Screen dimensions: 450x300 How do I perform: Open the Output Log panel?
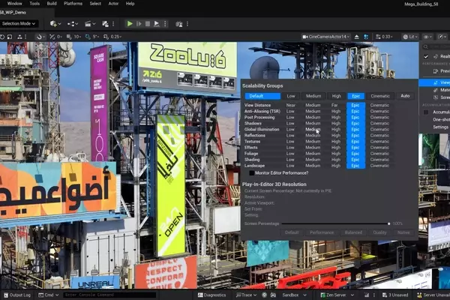[x=17, y=295]
